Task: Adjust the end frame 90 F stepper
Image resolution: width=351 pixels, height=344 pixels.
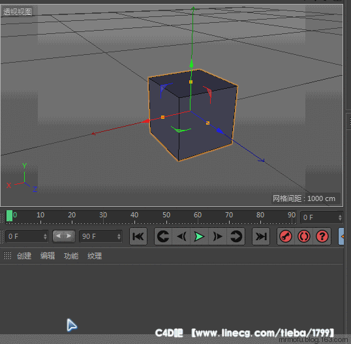Action: (x=119, y=236)
